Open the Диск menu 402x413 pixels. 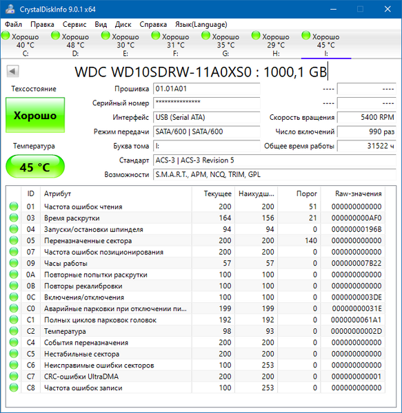[123, 25]
